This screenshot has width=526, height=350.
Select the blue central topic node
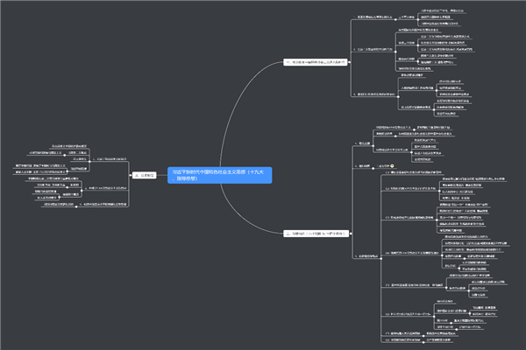pyautogui.click(x=219, y=175)
